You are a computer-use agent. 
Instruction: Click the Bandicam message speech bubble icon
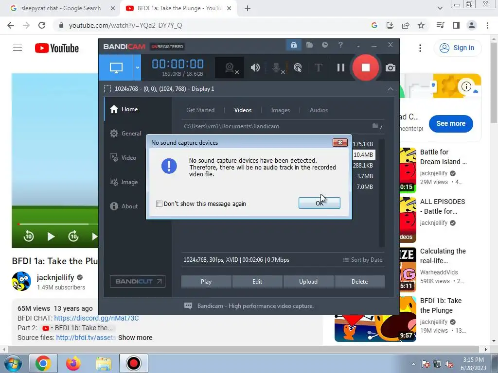[x=188, y=306]
